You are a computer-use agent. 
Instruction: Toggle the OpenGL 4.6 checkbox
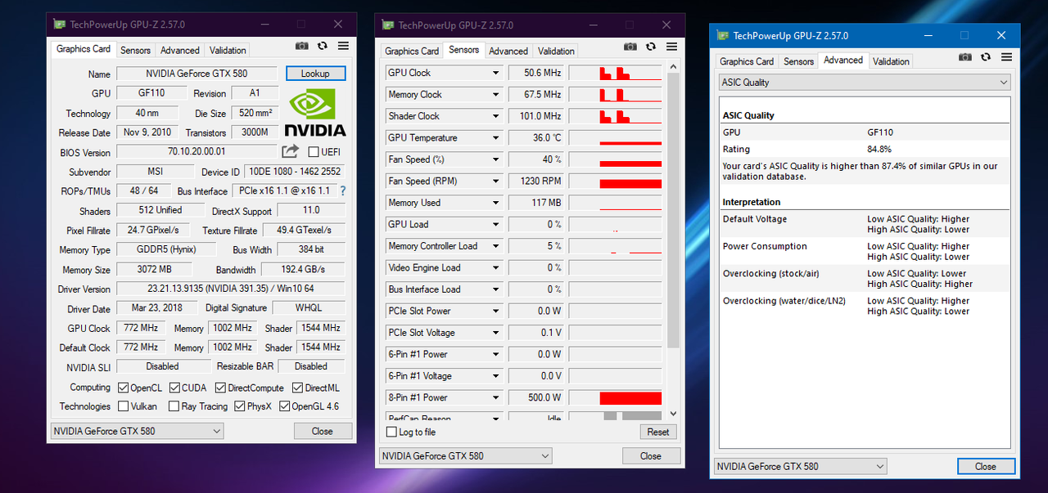pyautogui.click(x=284, y=406)
